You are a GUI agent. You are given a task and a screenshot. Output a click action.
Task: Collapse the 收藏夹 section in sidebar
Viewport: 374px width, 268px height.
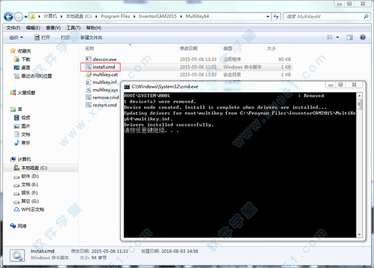click(6, 50)
